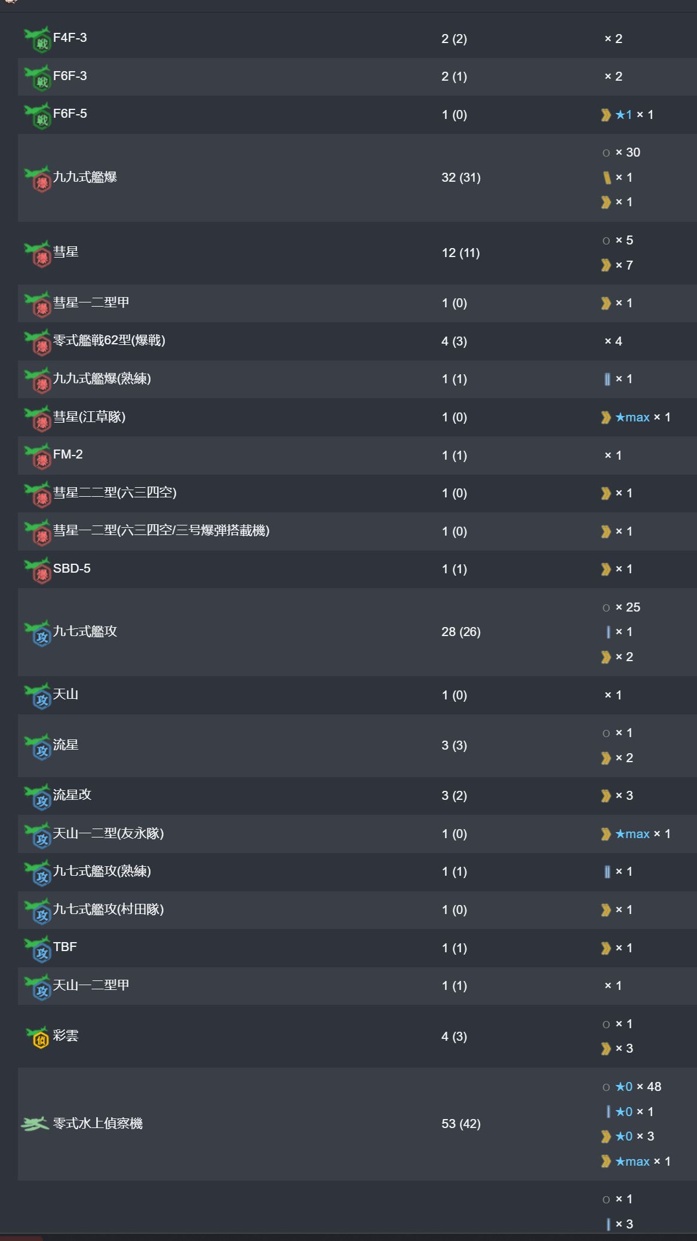Screen dimensions: 697x1241
Task: Select the 零式艦戦62型(爆戦) row
Action: coord(357,341)
